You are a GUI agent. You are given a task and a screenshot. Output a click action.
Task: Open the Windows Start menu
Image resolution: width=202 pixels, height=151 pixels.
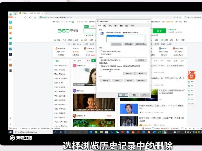[x=11, y=132]
